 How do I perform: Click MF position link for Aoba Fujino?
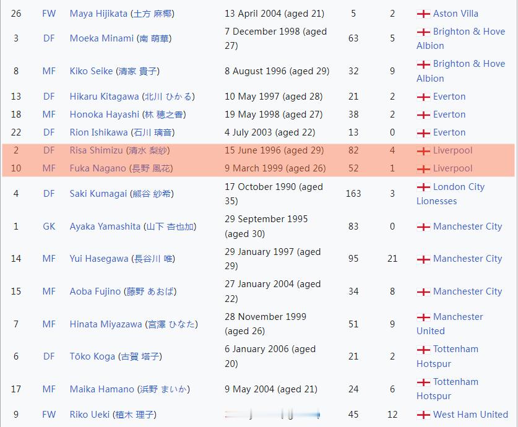point(49,291)
